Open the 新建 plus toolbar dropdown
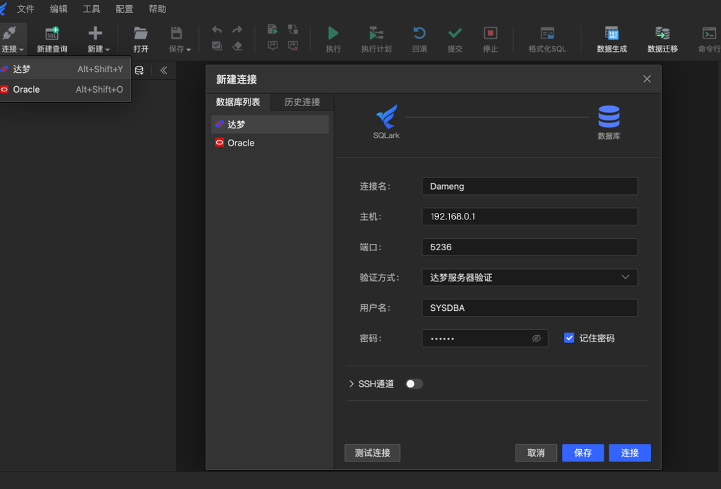 coord(98,39)
